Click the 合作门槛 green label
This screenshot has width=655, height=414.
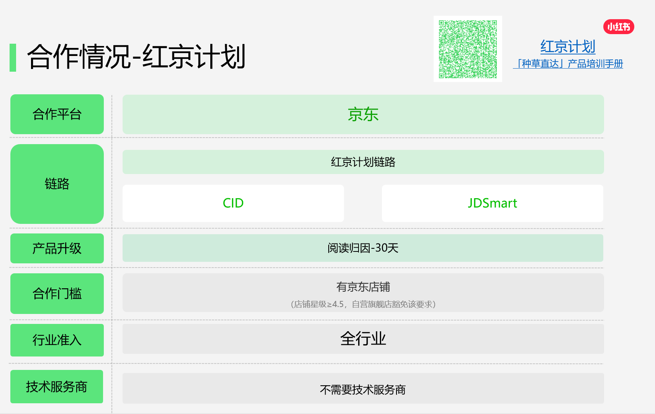tap(57, 294)
